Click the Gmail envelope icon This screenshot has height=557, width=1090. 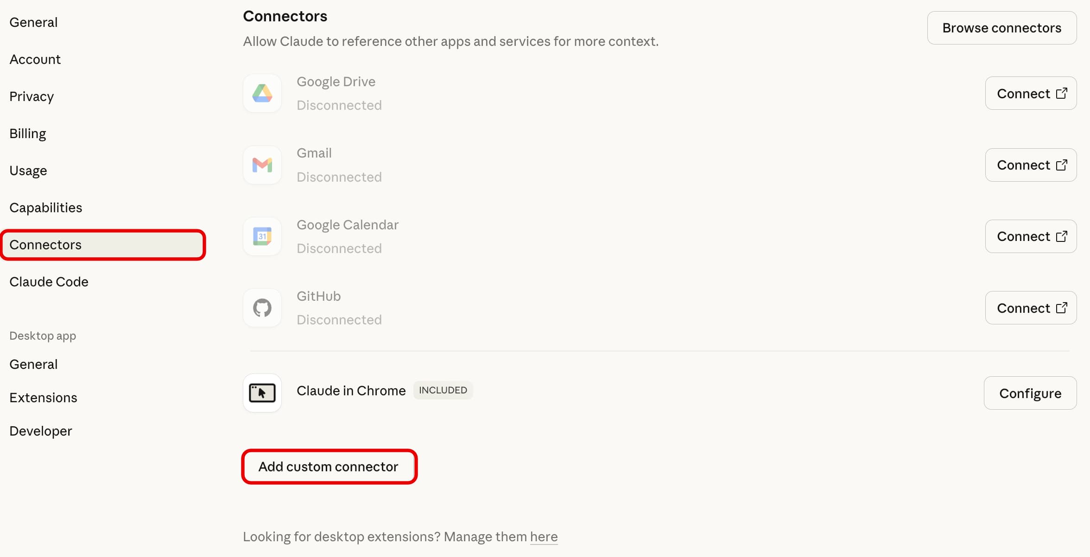tap(262, 165)
